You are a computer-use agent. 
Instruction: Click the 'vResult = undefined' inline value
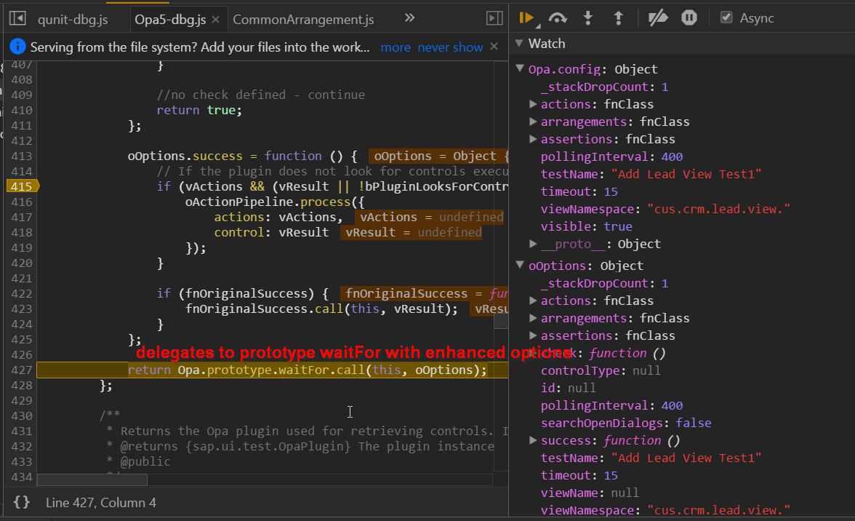pyautogui.click(x=413, y=232)
